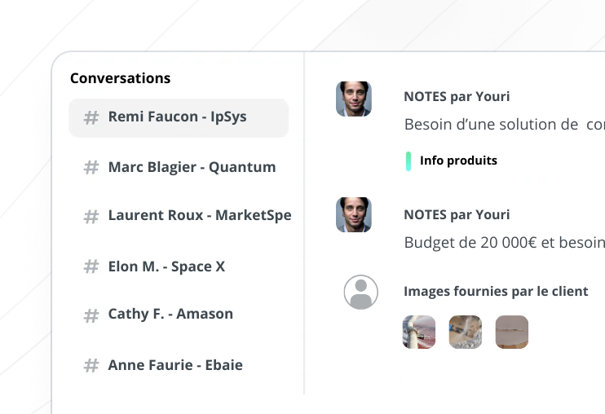Click the gray client avatar placeholder icon
This screenshot has height=414, width=605.
[x=360, y=292]
